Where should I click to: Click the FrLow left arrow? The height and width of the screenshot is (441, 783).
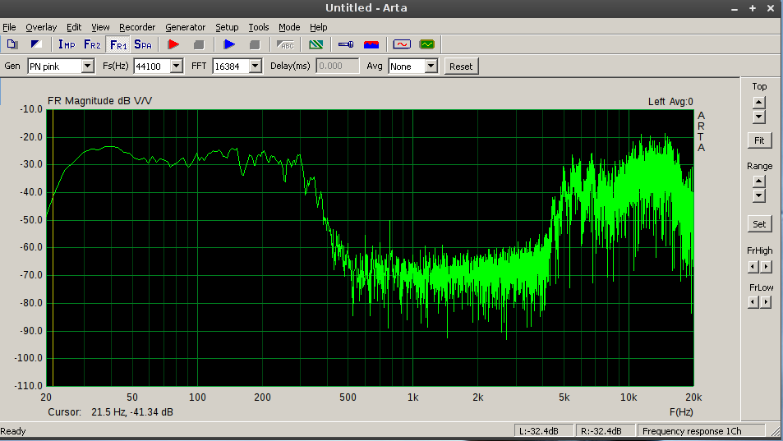[x=753, y=302]
